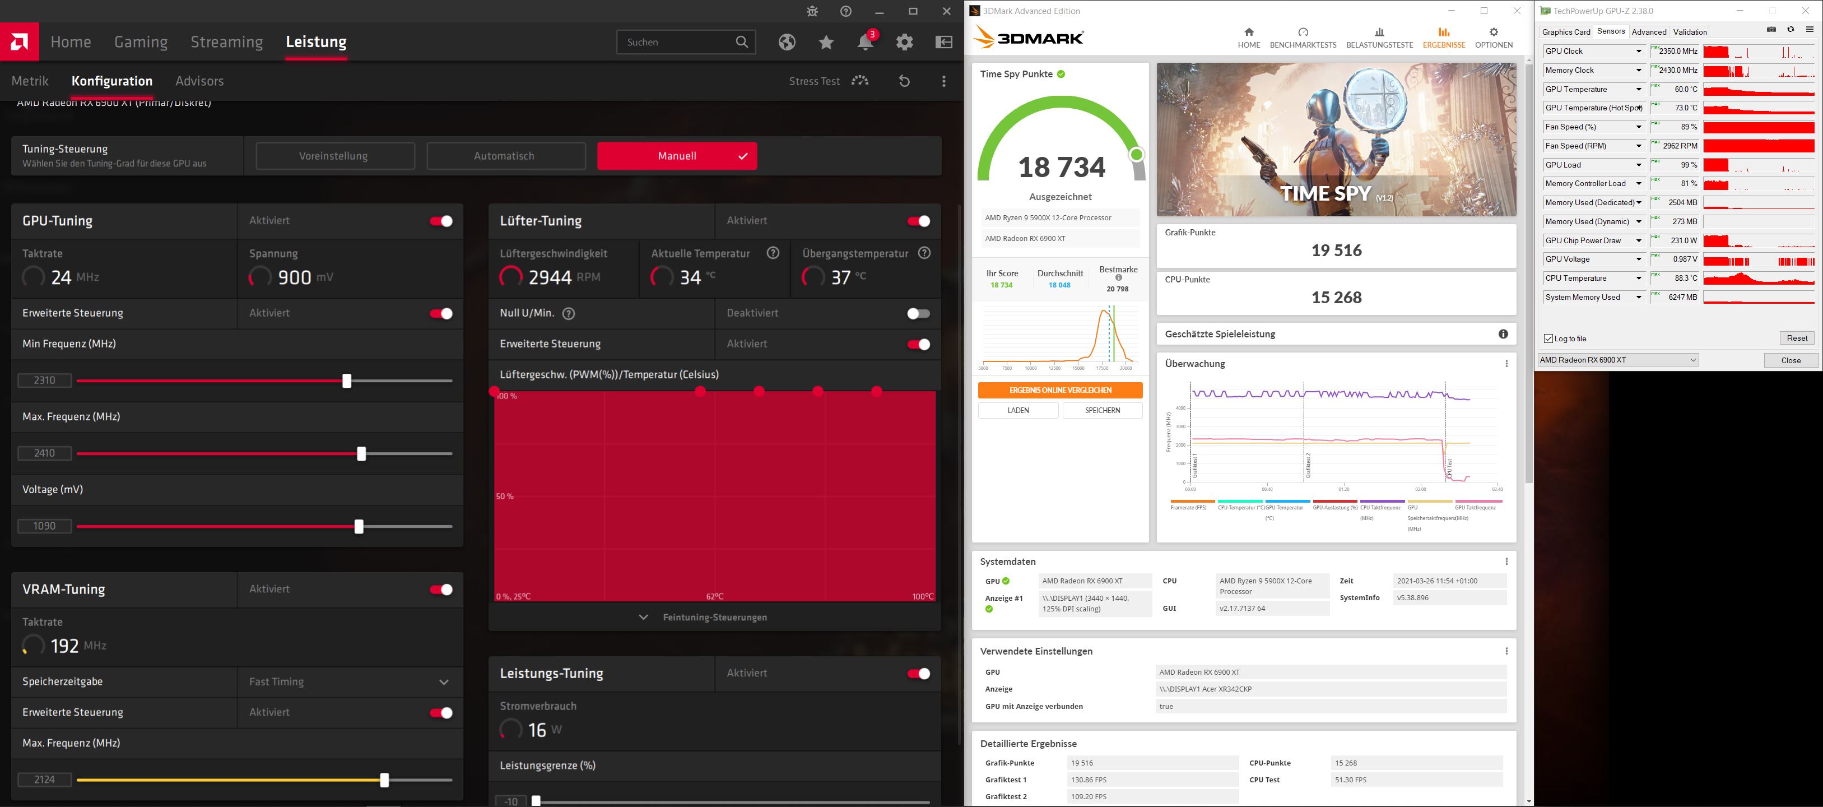1823x807 pixels.
Task: Reset tuning with the reset arrow icon
Action: (x=904, y=81)
